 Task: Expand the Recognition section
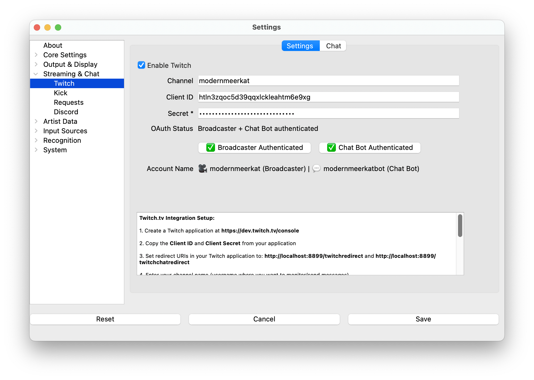(36, 140)
